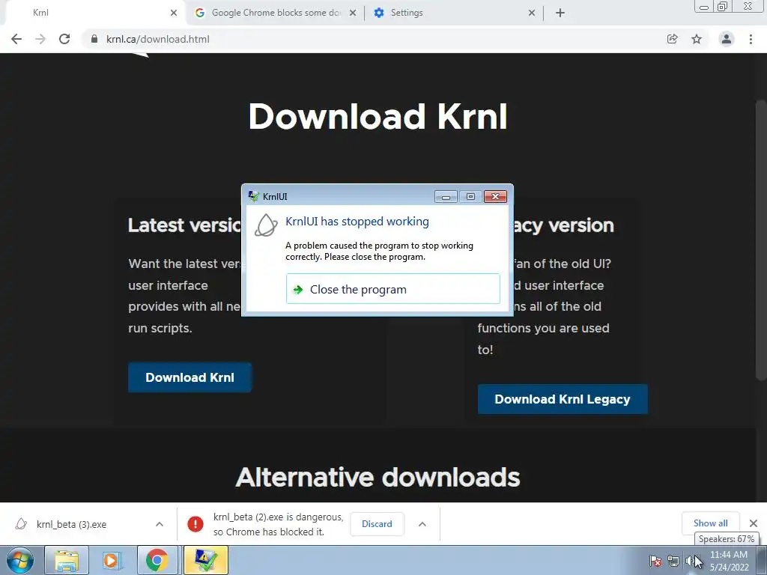Close the Google Chrome blocks tab
Screen dimensions: 767x575
[x=353, y=13]
